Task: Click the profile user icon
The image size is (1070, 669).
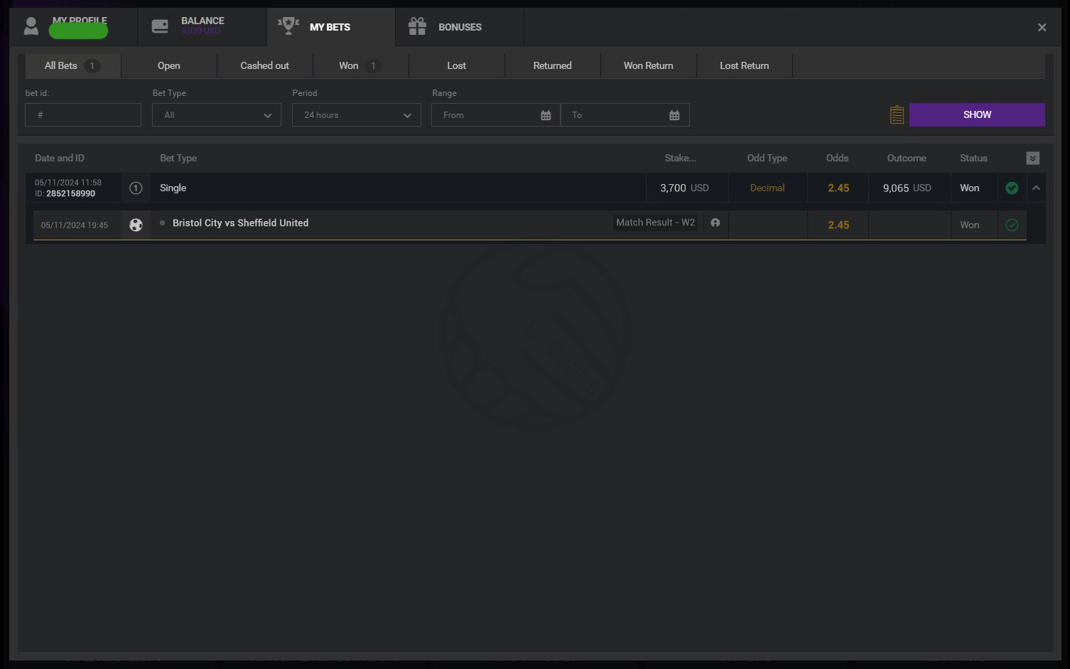Action: tap(31, 26)
